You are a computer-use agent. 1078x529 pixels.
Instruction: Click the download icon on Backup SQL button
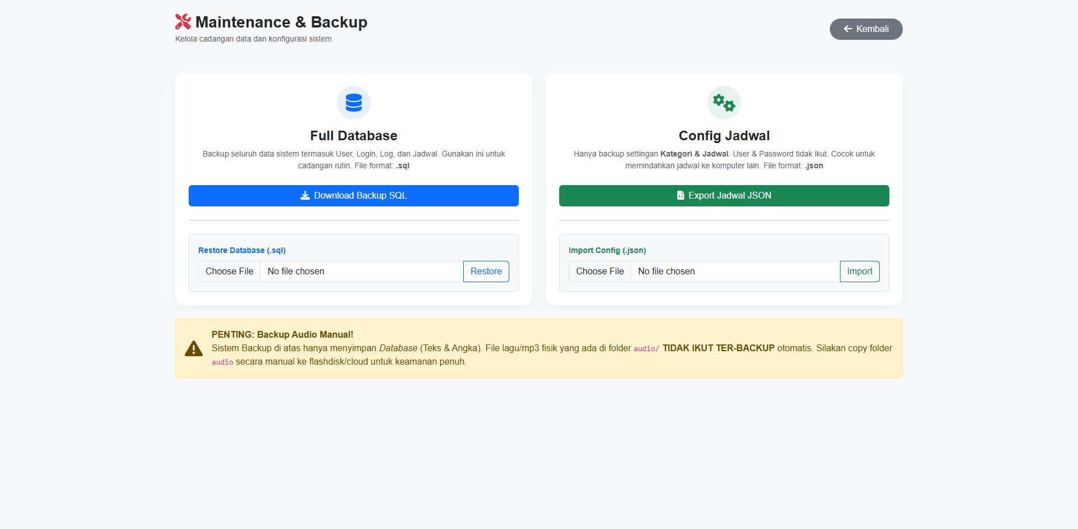305,195
